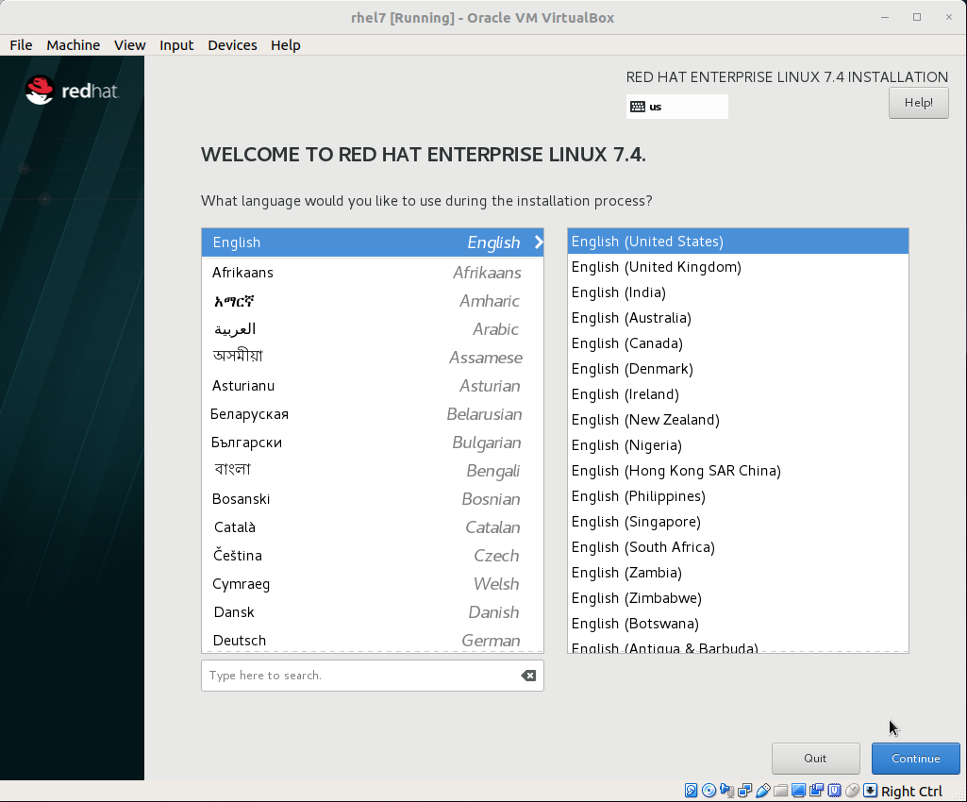
Task: Select English (New Zealand) locale
Action: point(738,420)
